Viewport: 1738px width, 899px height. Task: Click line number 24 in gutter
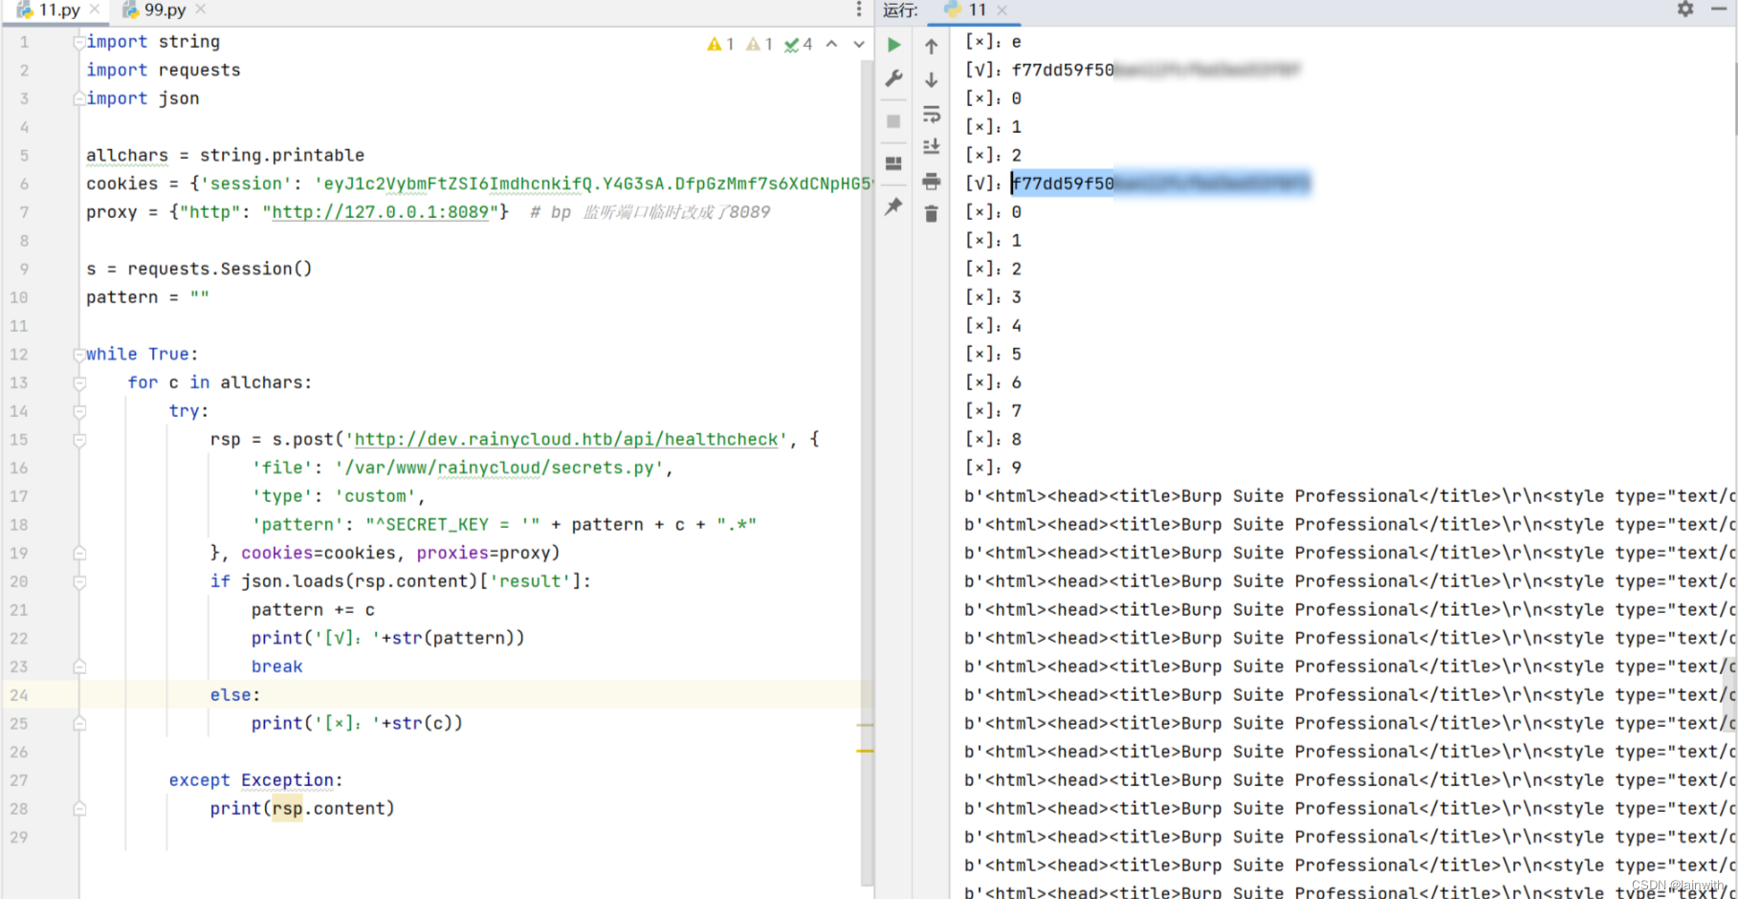click(19, 695)
